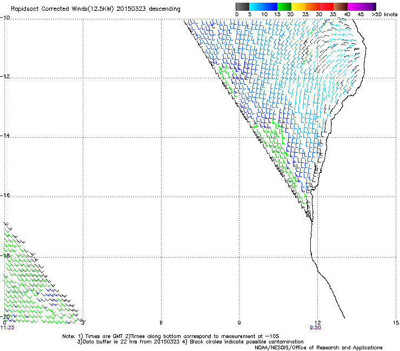Click the "-18" latitude axis label
The width and height of the screenshot is (400, 351).
point(5,255)
